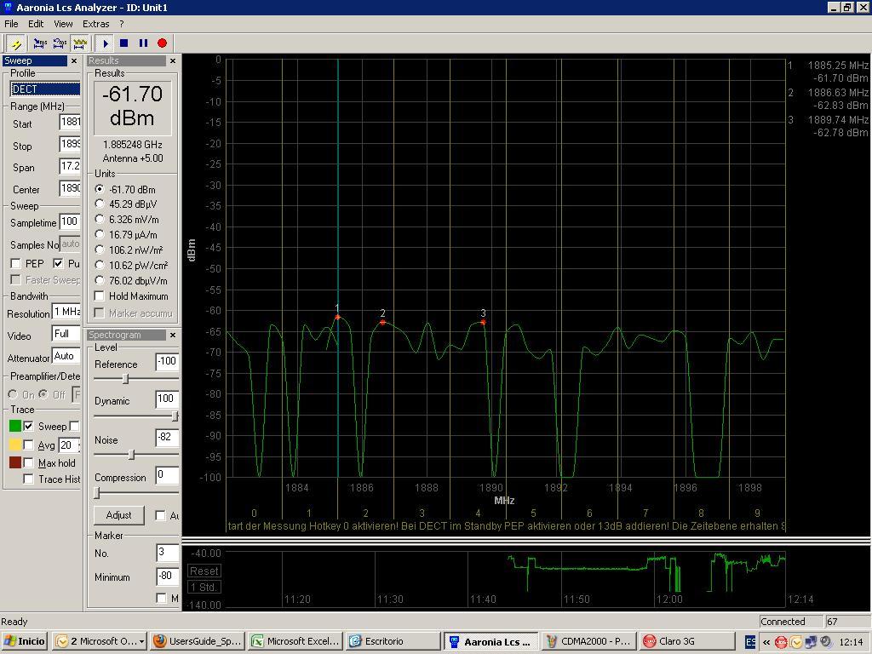Click the Adjust button

click(118, 515)
